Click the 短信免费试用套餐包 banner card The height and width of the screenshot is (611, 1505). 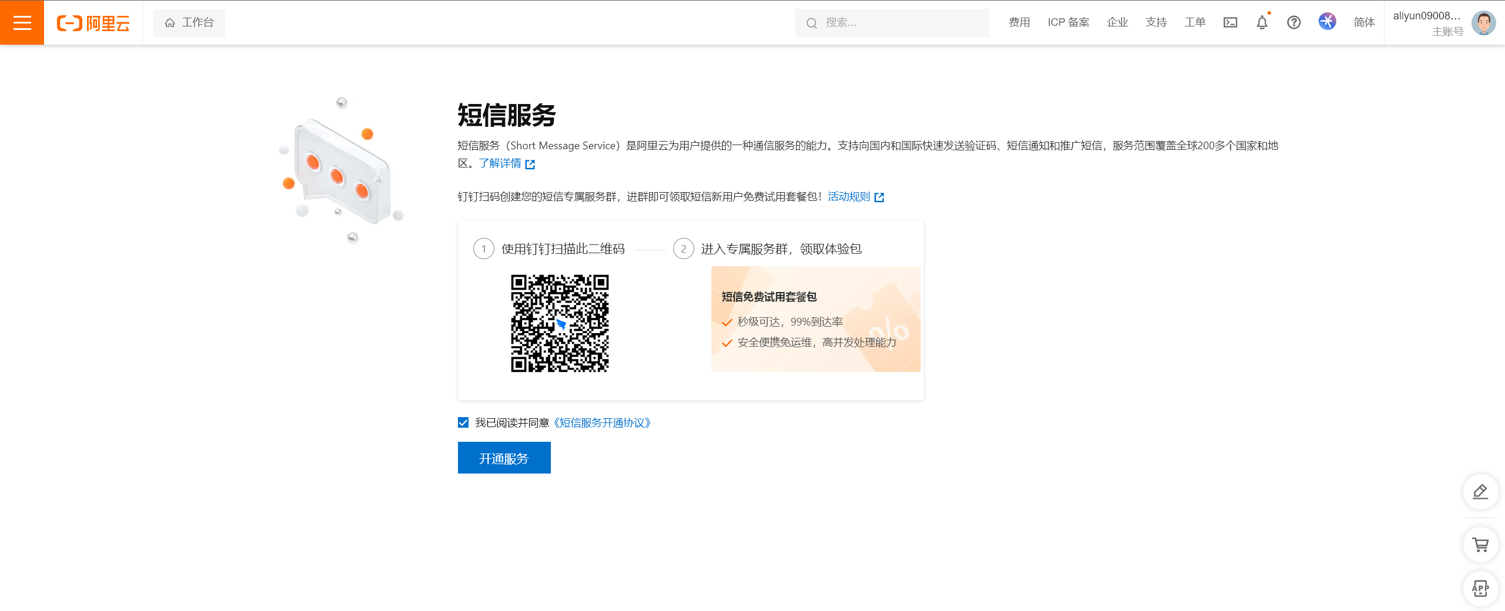coord(815,319)
